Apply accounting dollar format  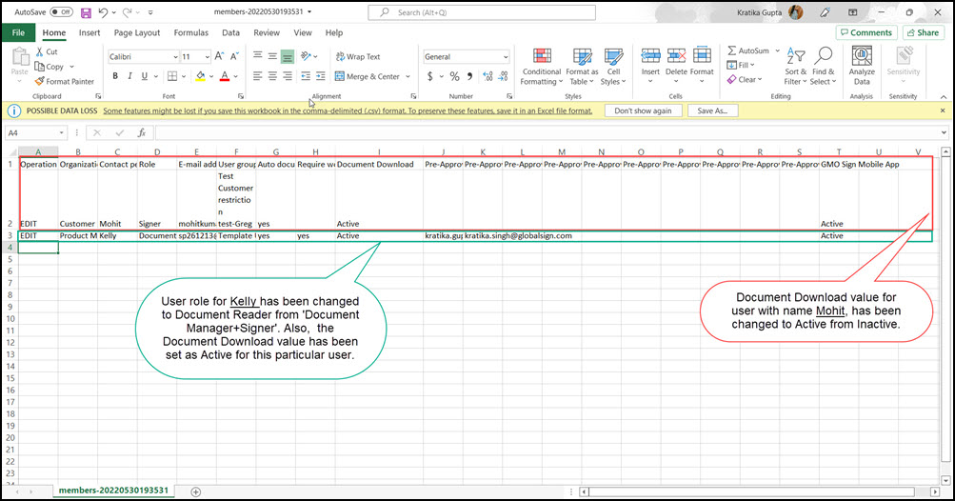[430, 76]
